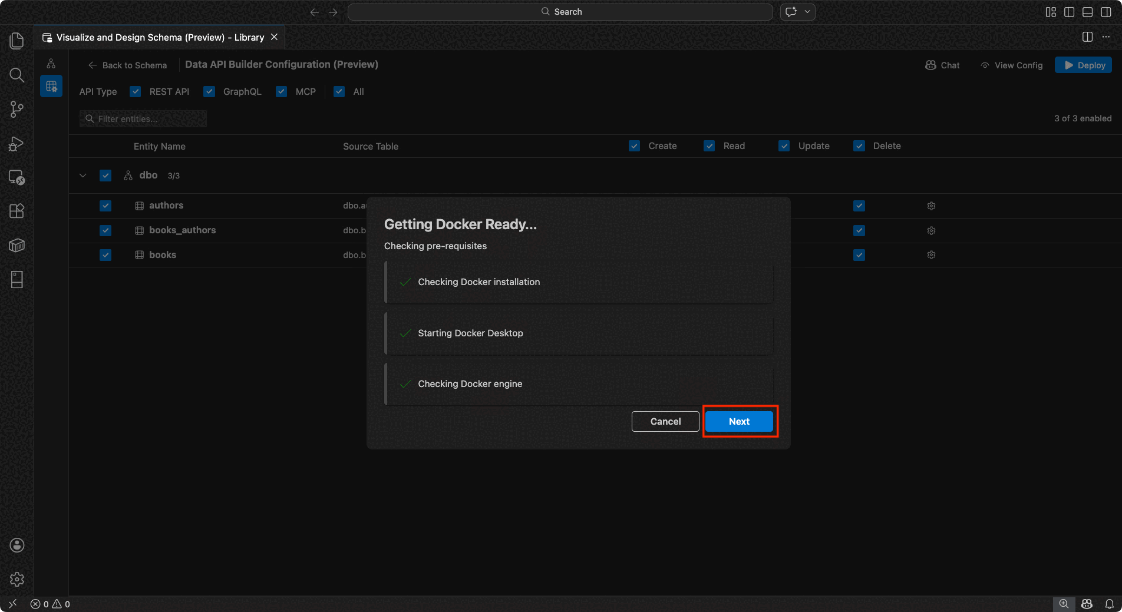Image resolution: width=1122 pixels, height=612 pixels.
Task: Open Run and Debug view
Action: [x=16, y=143]
